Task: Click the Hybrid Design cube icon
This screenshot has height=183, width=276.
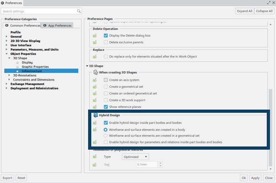Action: click(96, 115)
